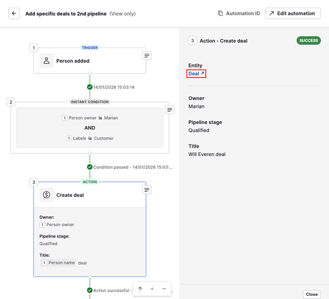This screenshot has height=299, width=329.
Task: Click green check beside 14/01/2026 15:03:14
Action: click(90, 87)
